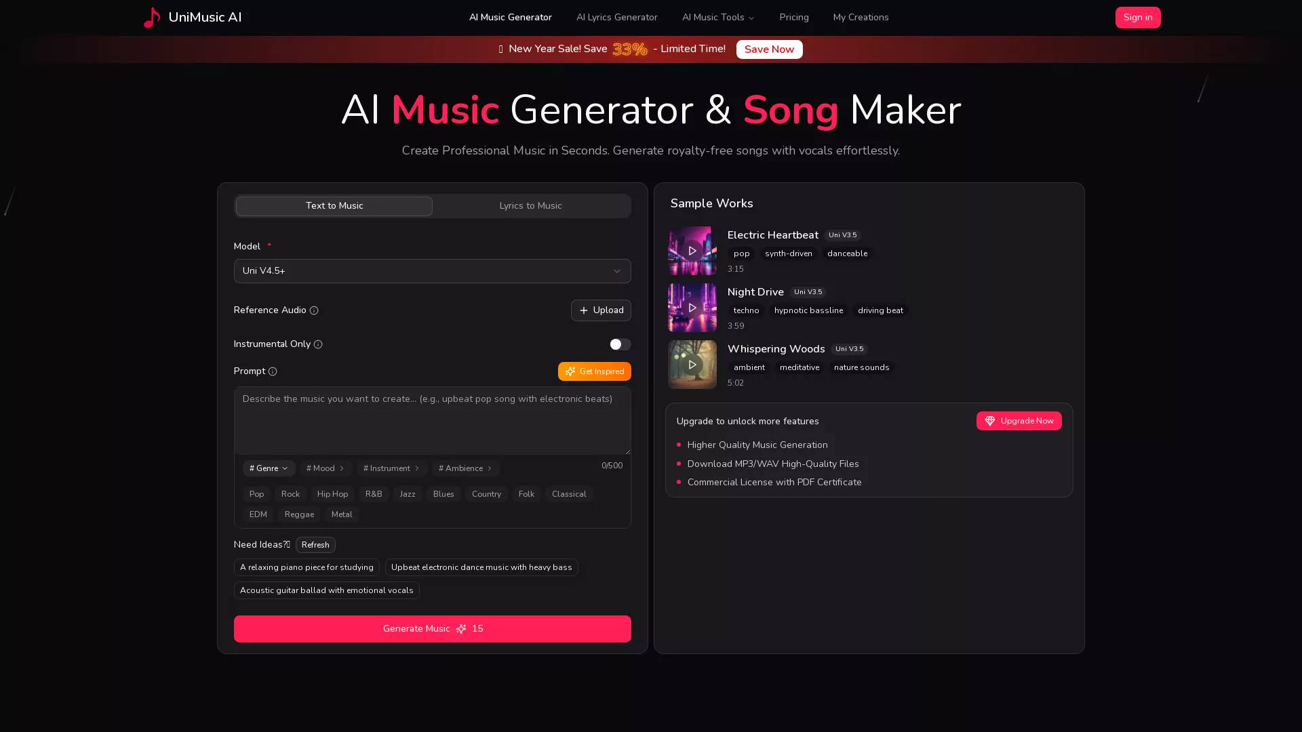
Task: Click the Get Inspired sparkle button
Action: coord(594,371)
